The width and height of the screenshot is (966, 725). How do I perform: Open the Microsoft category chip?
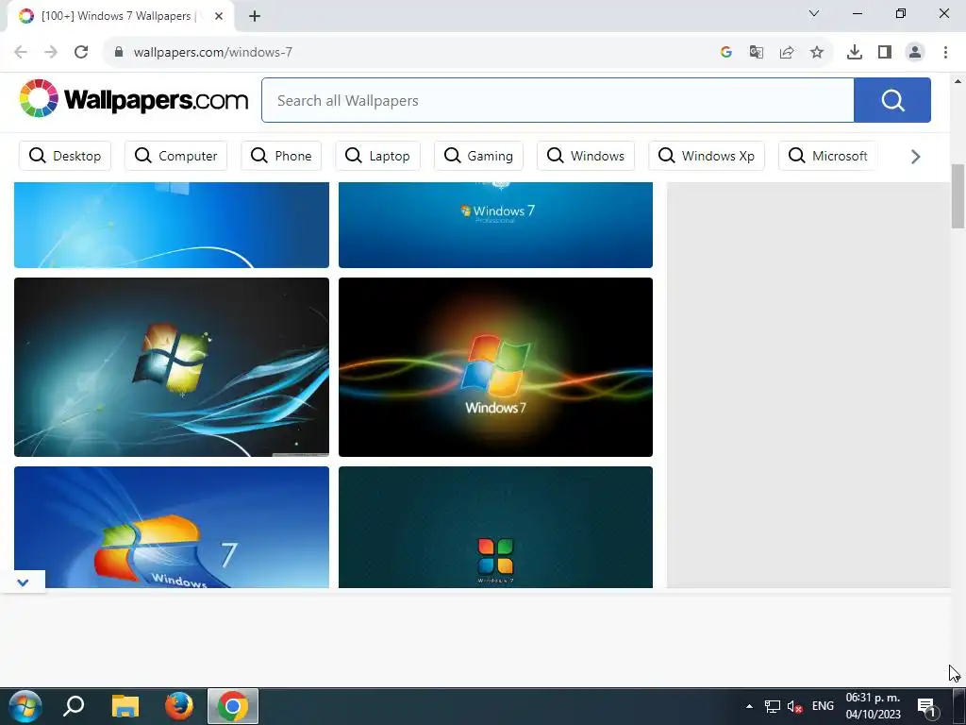(828, 156)
